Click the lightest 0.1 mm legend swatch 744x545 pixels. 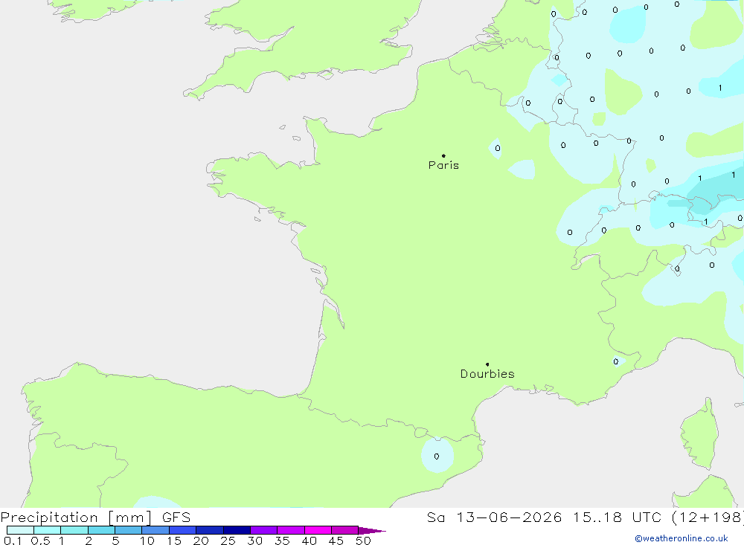click(x=20, y=530)
